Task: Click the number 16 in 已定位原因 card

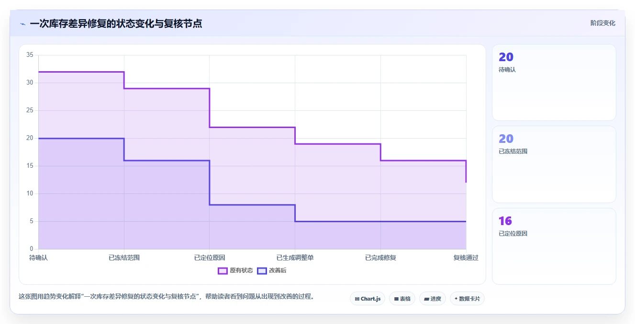Action: click(x=505, y=221)
